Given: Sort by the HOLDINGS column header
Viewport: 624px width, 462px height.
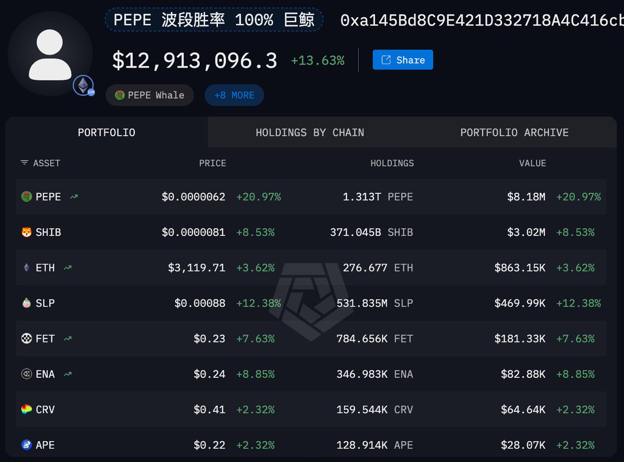Looking at the screenshot, I should [x=392, y=163].
